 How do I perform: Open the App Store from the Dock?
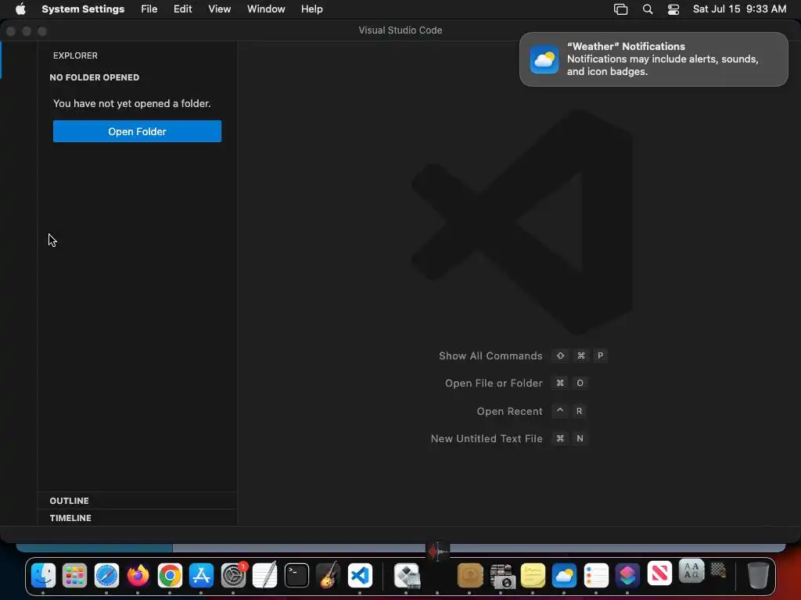pyautogui.click(x=201, y=576)
